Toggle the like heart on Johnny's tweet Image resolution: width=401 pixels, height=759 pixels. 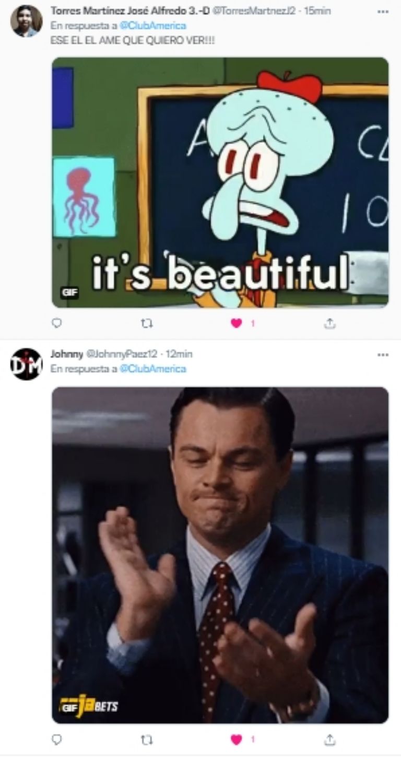click(x=236, y=739)
